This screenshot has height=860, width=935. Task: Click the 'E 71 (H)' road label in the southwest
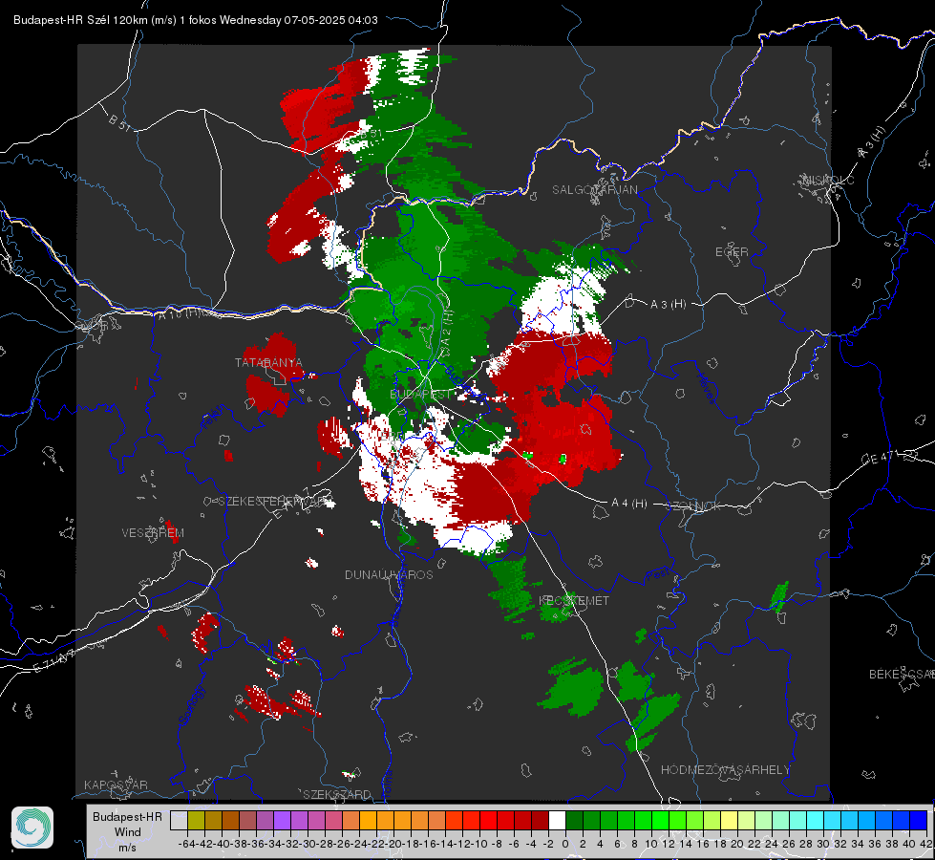(x=53, y=661)
